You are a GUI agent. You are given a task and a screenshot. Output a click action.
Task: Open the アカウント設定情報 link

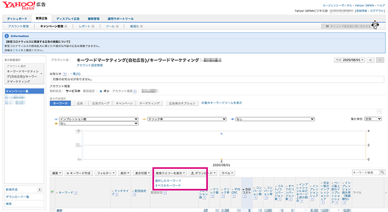coord(90,65)
